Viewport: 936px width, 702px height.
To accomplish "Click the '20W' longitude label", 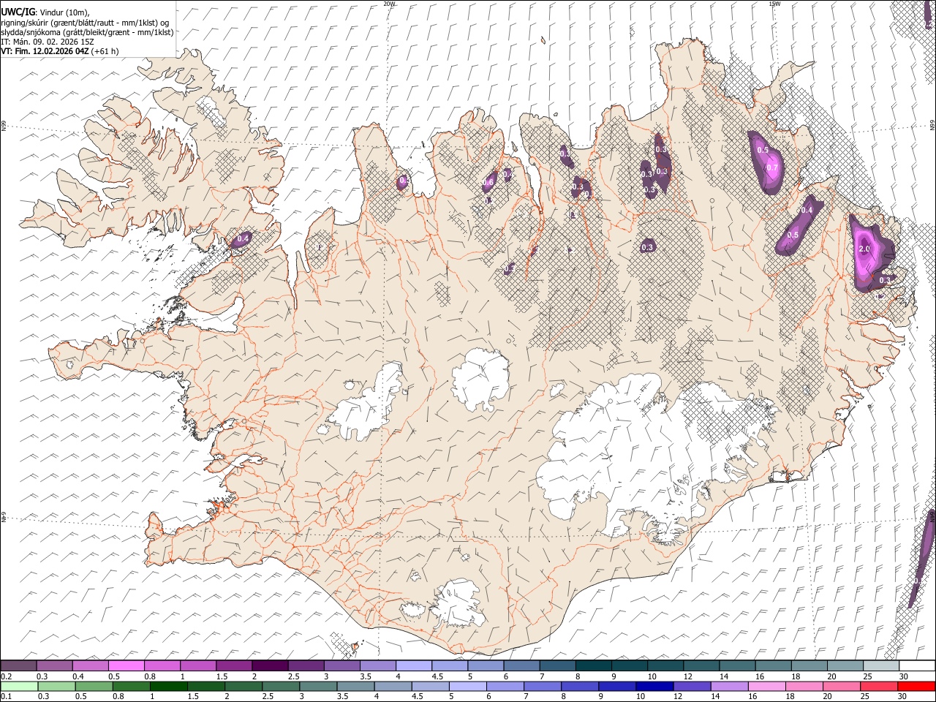I will [x=389, y=4].
